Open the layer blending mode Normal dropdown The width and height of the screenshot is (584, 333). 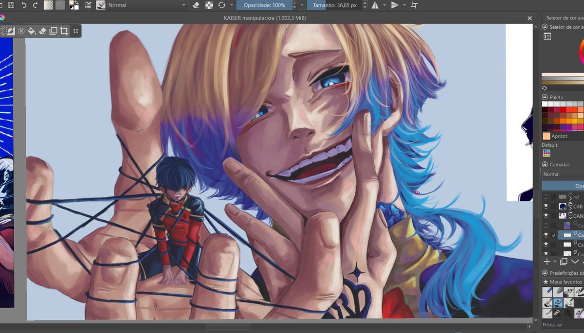click(x=563, y=174)
